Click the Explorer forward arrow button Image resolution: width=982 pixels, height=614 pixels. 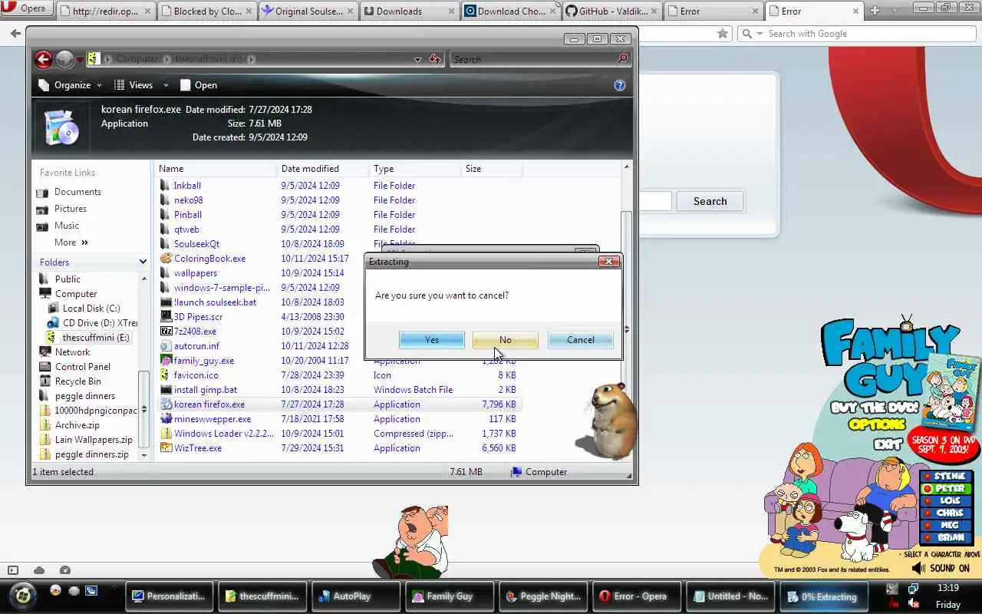(65, 59)
